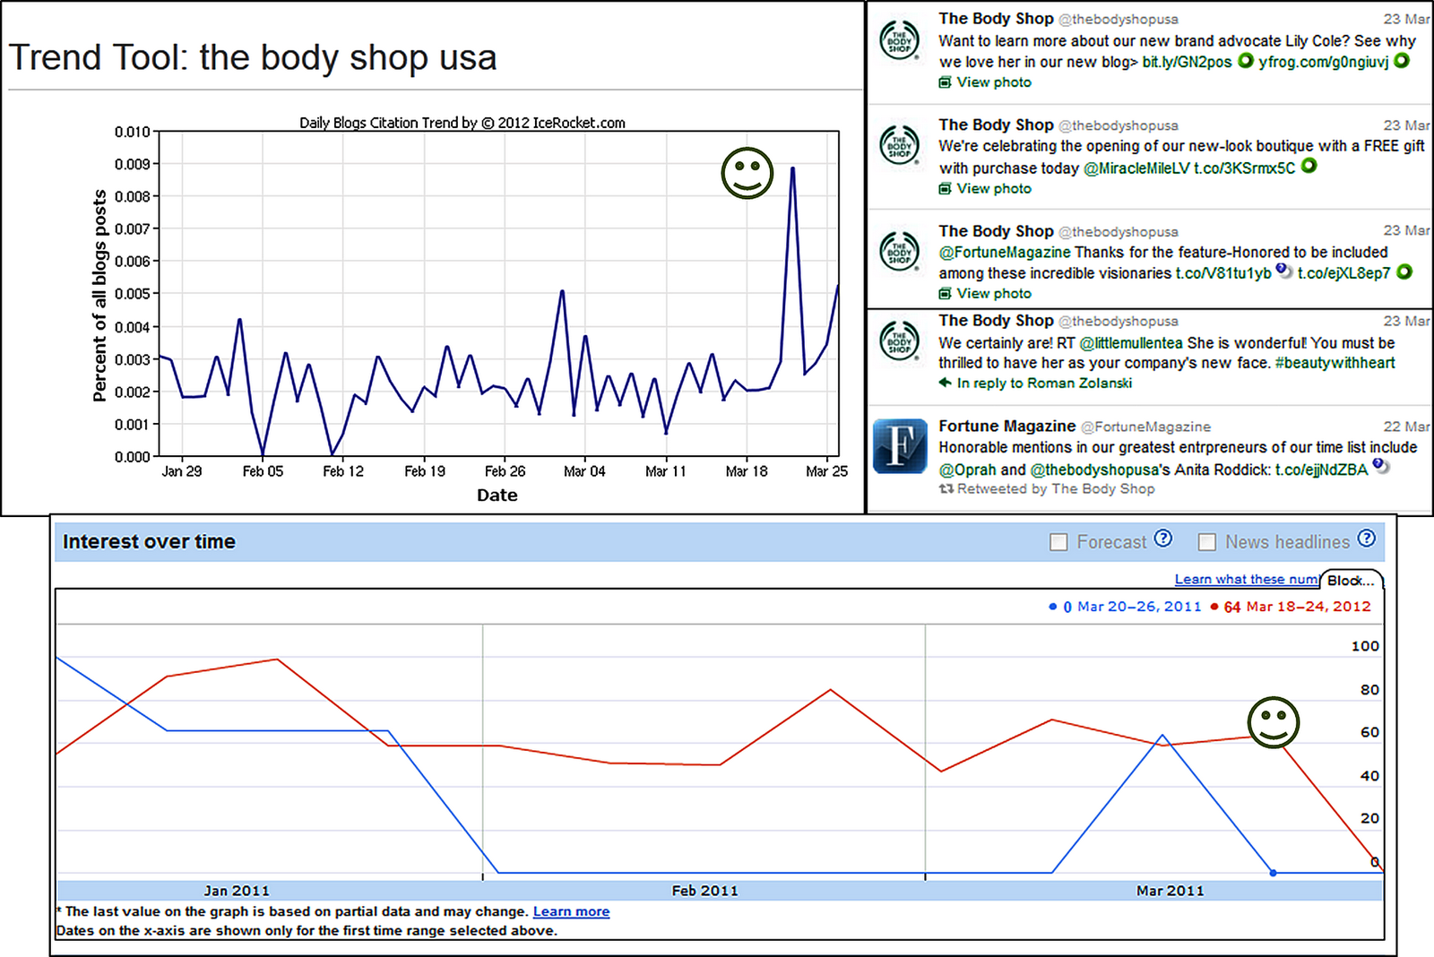Click the help icon next to News headlines
This screenshot has height=957, width=1434.
click(1368, 538)
